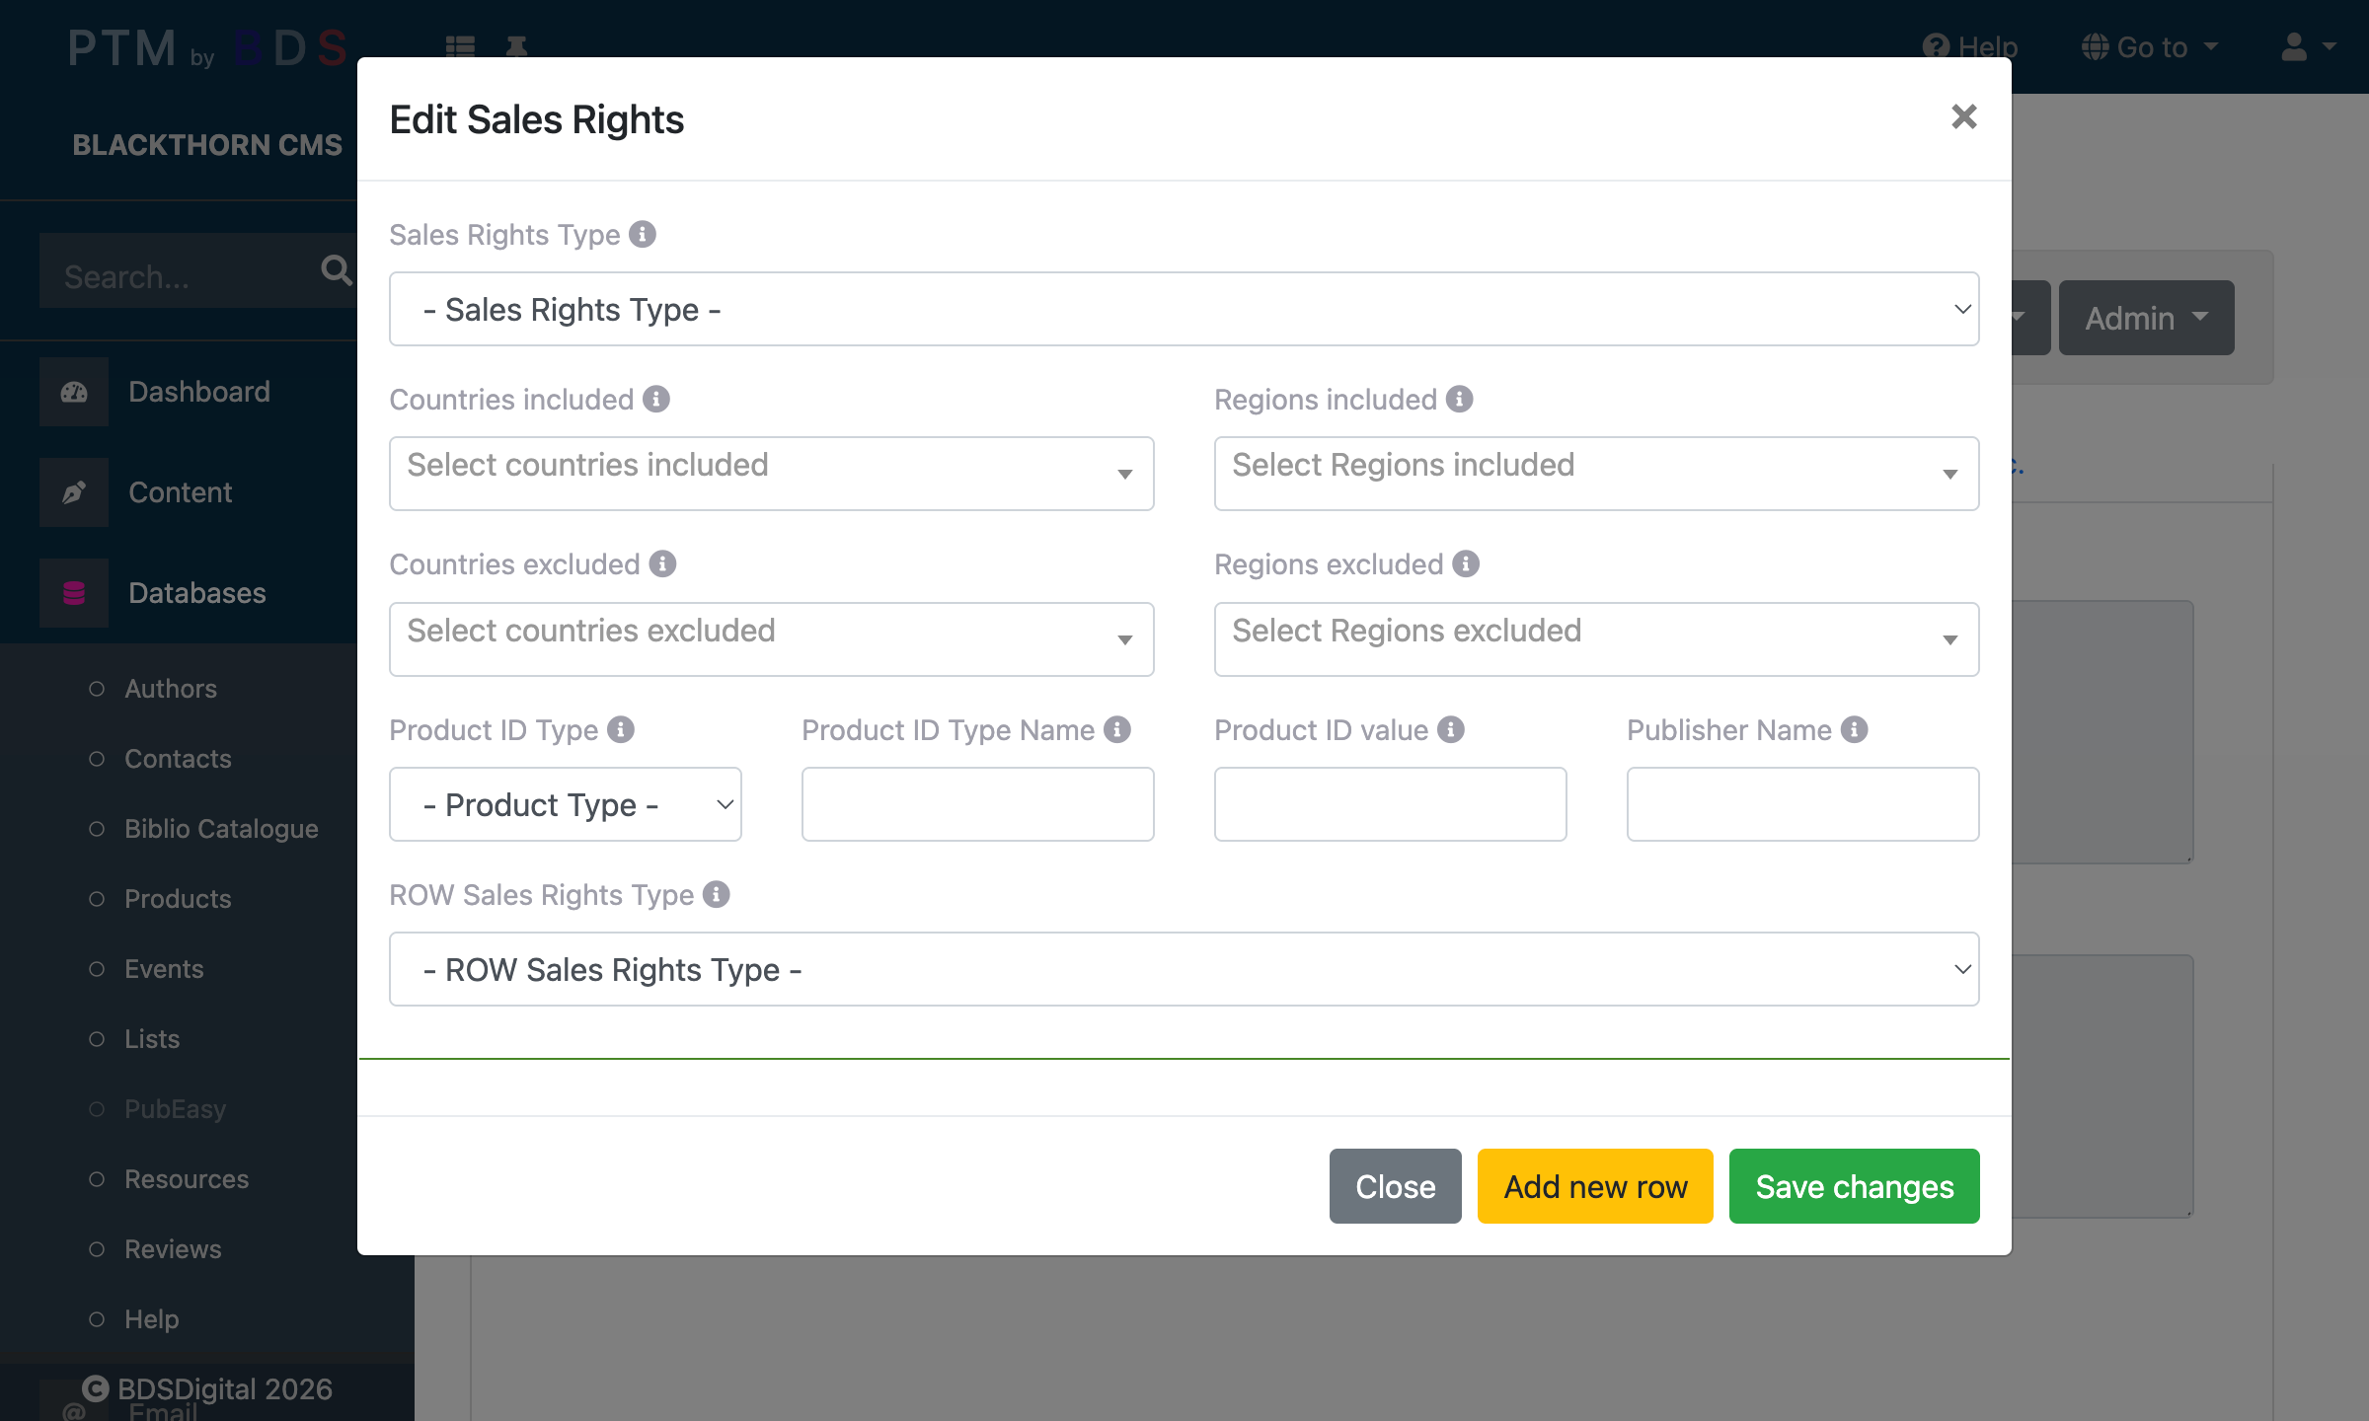The height and width of the screenshot is (1421, 2369).
Task: Click the user account icon top right
Action: click(2294, 46)
